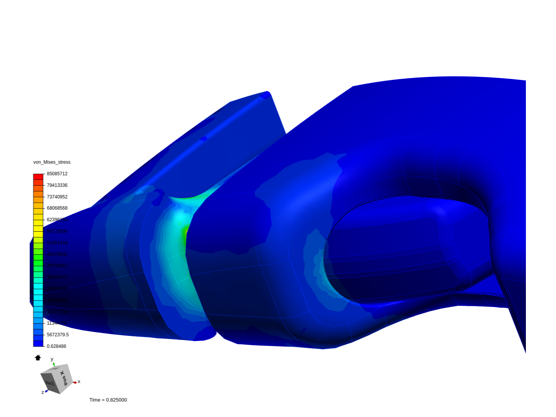Click the red swatch atop the color legend
The width and height of the screenshot is (556, 417).
click(x=38, y=177)
